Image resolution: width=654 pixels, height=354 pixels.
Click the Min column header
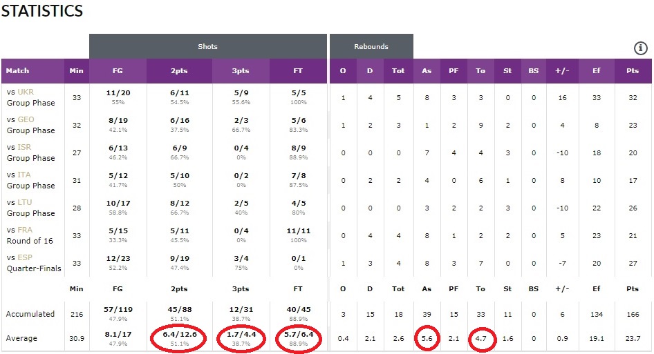76,71
